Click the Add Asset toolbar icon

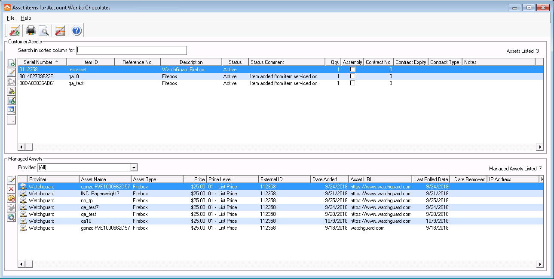tap(14, 30)
